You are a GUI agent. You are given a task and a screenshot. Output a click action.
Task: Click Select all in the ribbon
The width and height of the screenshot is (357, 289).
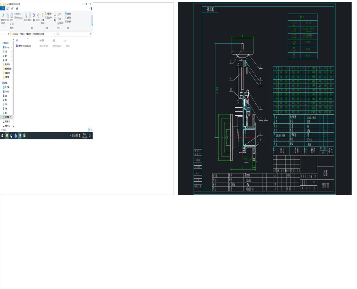click(68, 14)
